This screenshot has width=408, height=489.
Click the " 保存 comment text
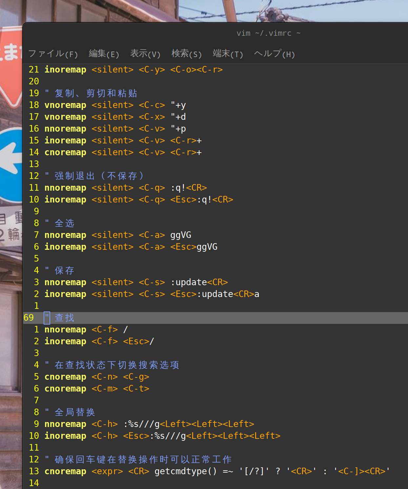click(60, 270)
